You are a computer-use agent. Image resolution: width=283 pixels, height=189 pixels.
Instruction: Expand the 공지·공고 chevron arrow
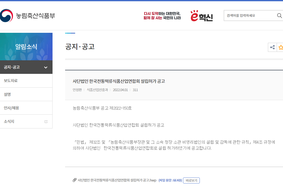pos(46,67)
